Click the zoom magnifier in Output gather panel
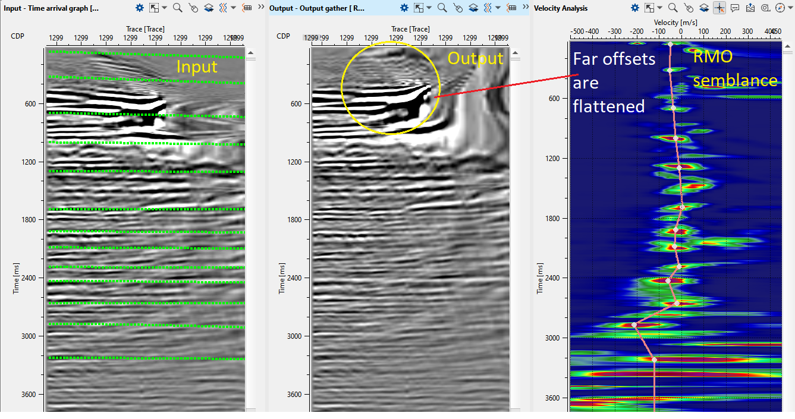Screen dimensions: 795x419 pos(442,8)
